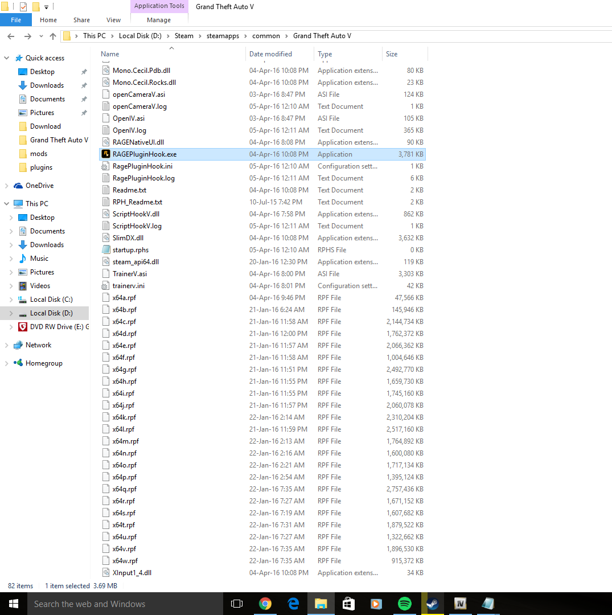Select the x64a.rpf file
612x615 pixels.
pos(262,298)
